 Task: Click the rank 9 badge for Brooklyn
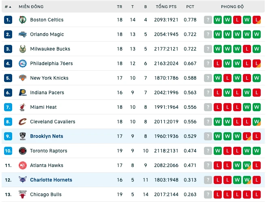8,136
